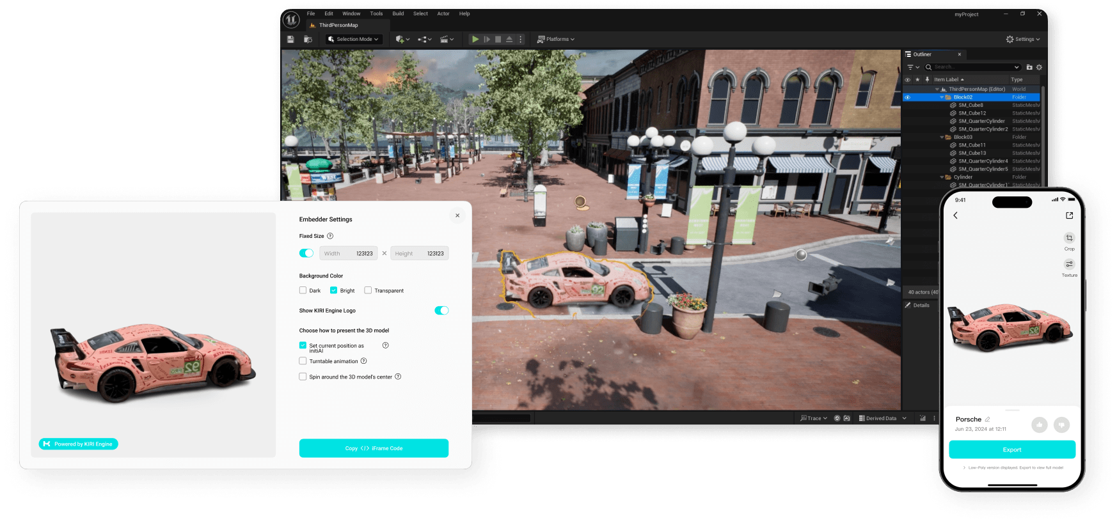Select the Crop tool on the phone
The image size is (1117, 523).
pos(1069,238)
